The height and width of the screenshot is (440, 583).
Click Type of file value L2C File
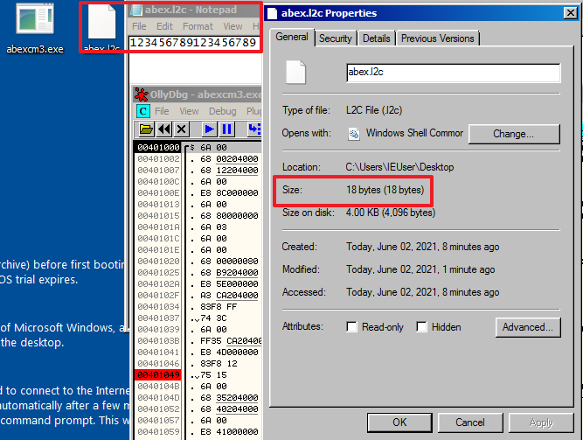[374, 110]
